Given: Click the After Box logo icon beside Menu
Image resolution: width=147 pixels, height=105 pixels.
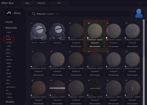Looking at the screenshot, I should [9, 13].
